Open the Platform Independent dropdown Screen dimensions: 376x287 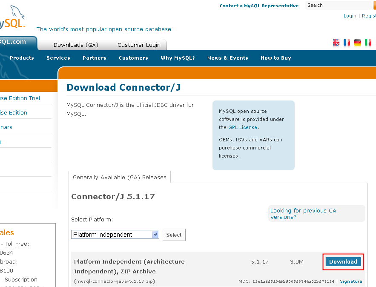115,235
